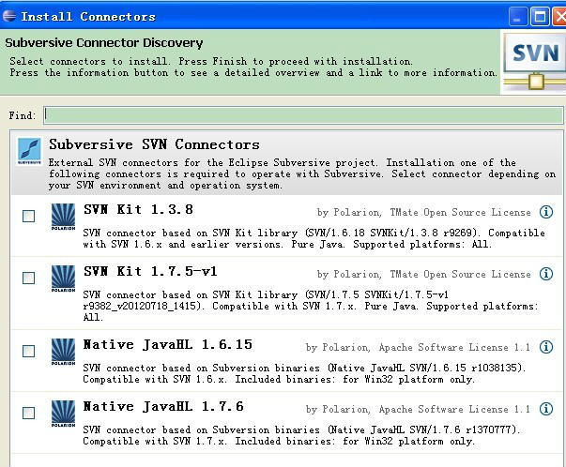Focus the Find search field
566x467 pixels.
pyautogui.click(x=303, y=115)
